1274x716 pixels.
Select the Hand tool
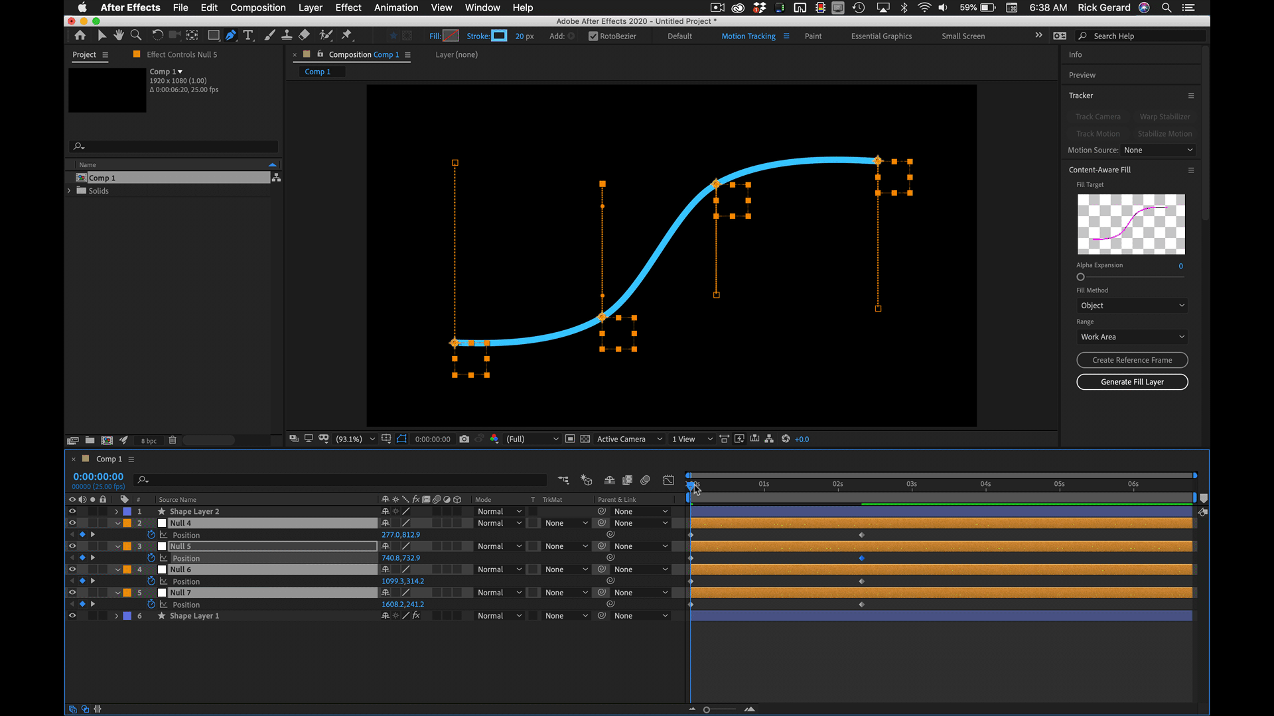119,35
